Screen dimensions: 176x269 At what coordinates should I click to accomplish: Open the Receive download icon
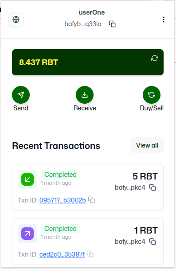coord(85,95)
